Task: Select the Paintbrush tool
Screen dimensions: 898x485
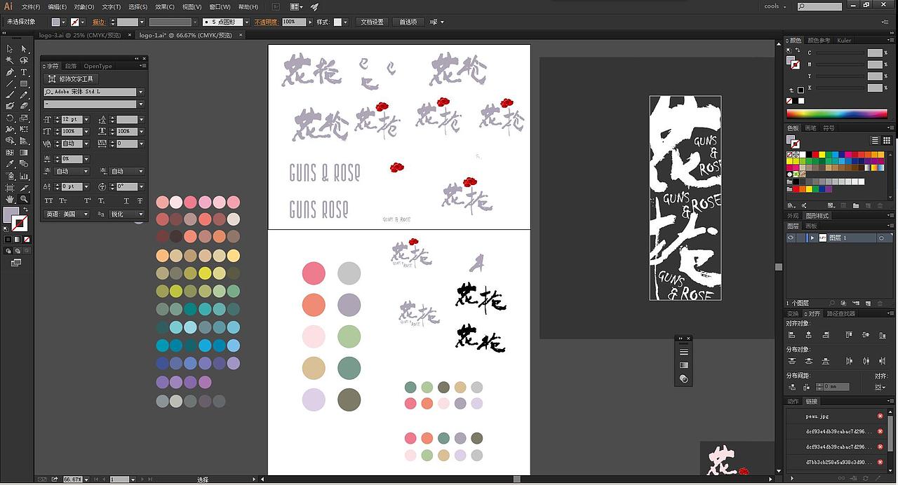Action: tap(10, 95)
